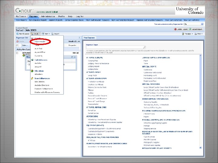Image resolution: width=218 pixels, height=163 pixels.
Task: Click the allocation pie icon on the 07/01 expense
Action: click(24, 55)
